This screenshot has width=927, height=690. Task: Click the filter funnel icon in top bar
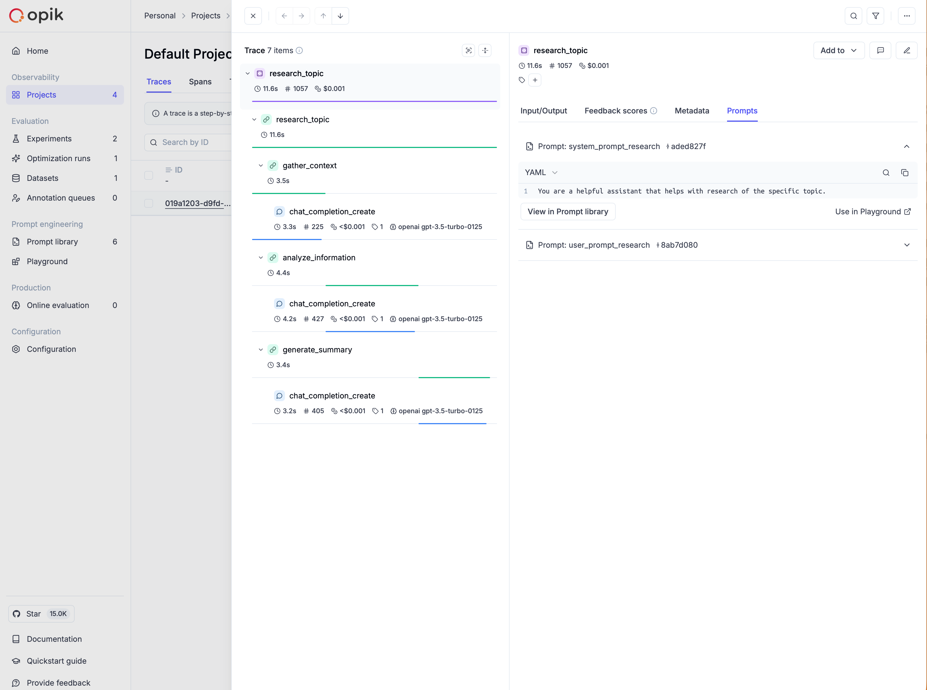(x=875, y=16)
